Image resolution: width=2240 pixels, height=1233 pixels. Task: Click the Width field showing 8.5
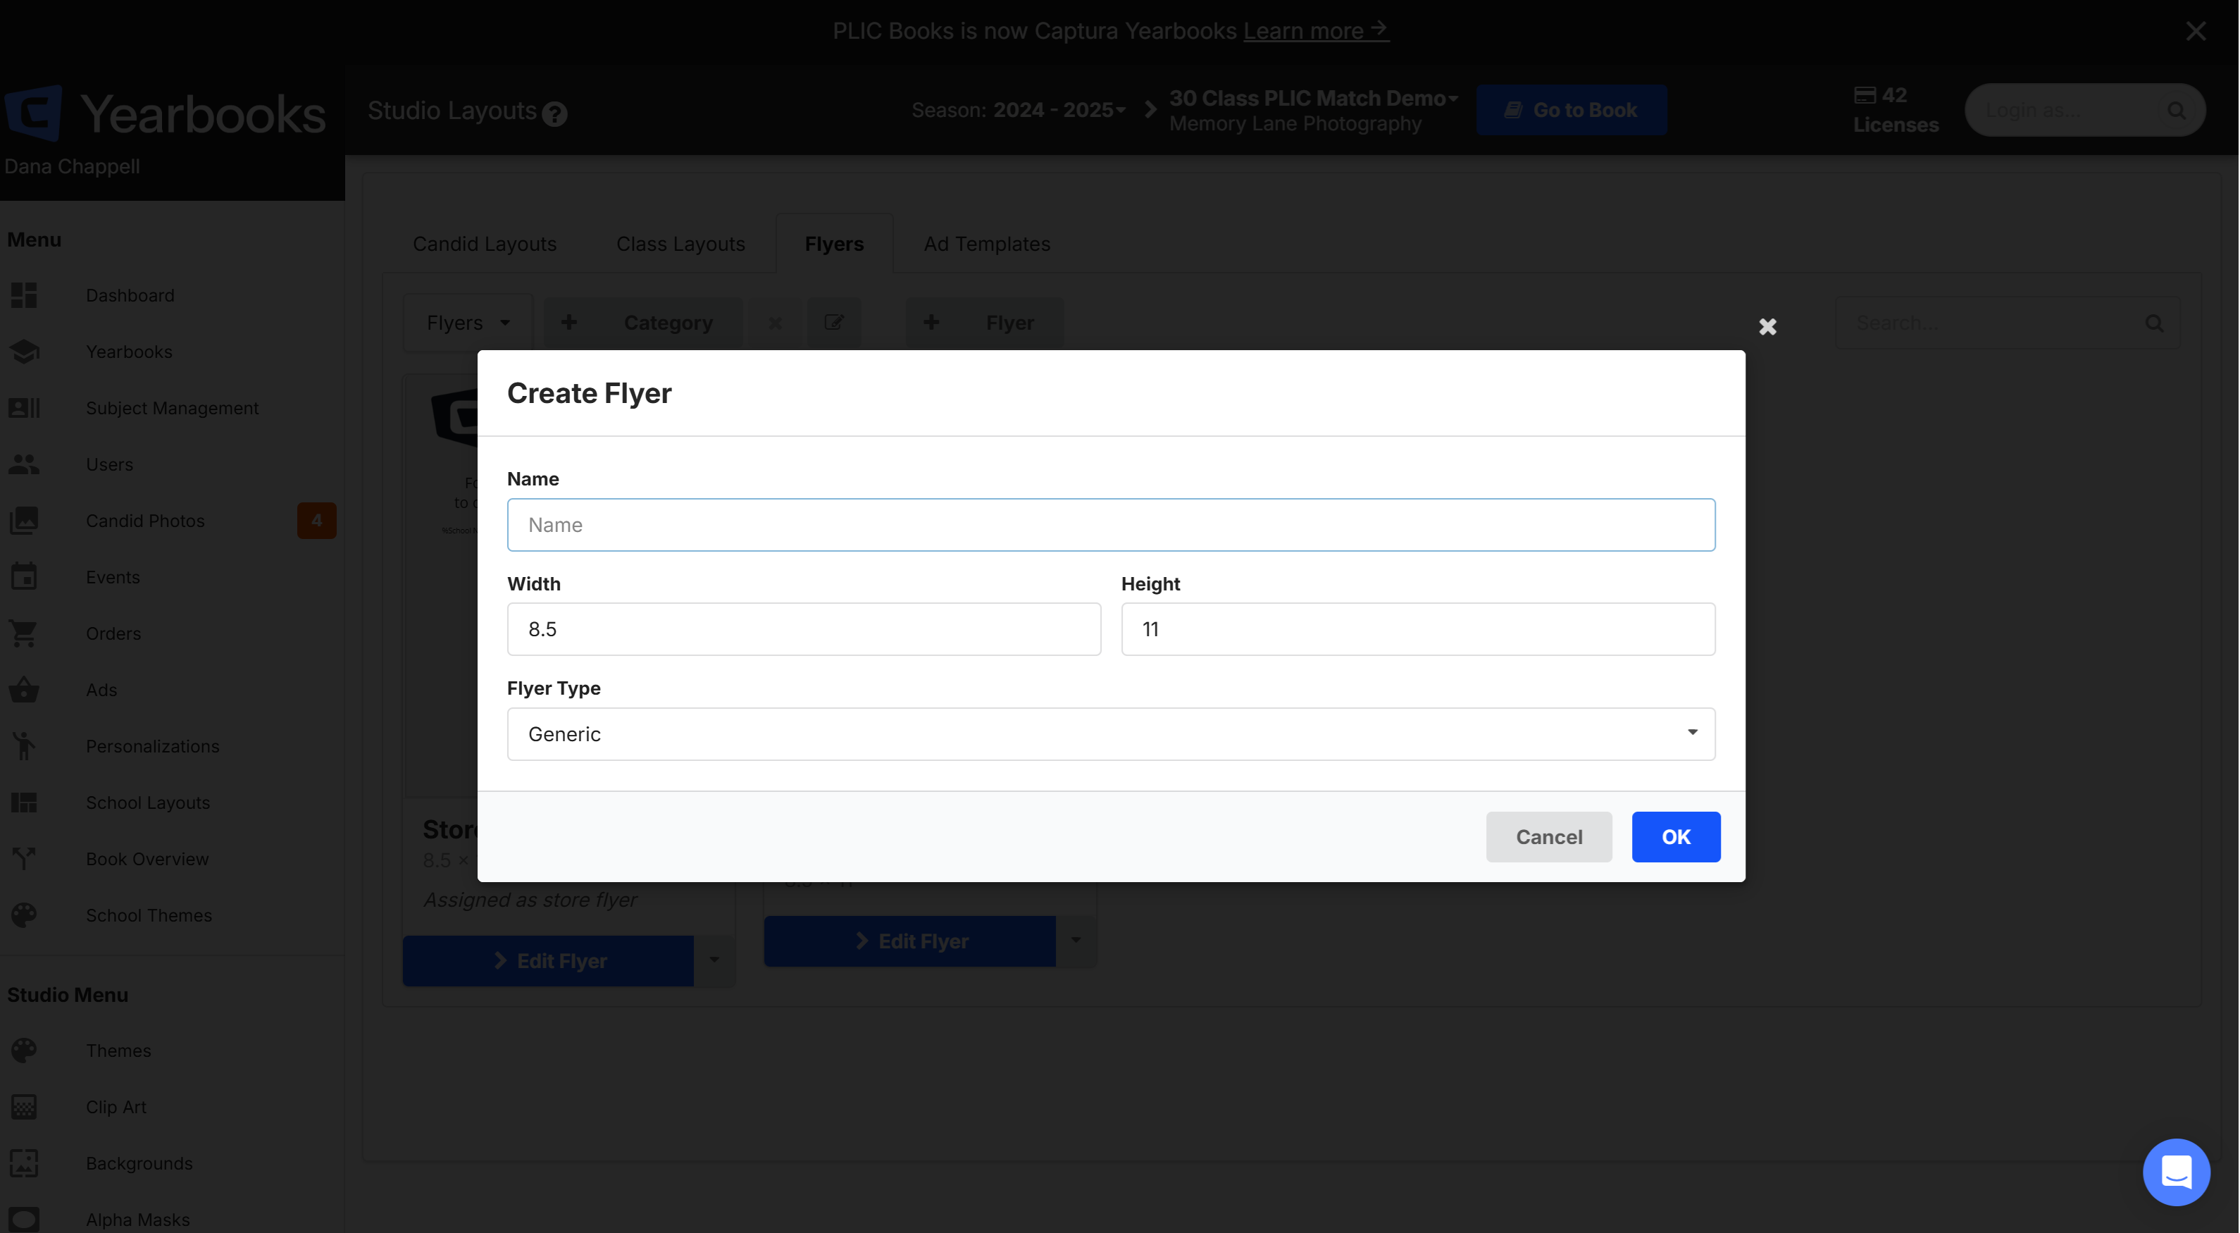point(804,630)
